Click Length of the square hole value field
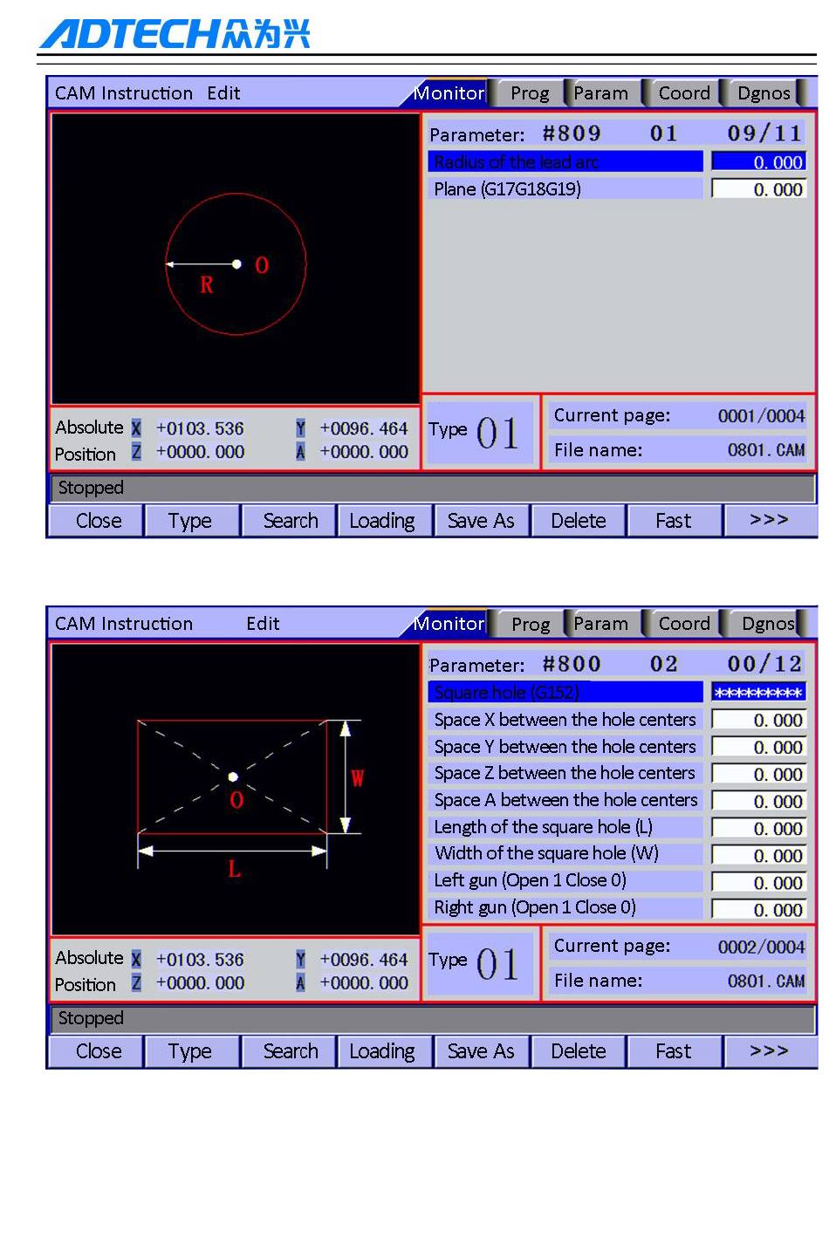This screenshot has width=829, height=1238. (x=758, y=828)
